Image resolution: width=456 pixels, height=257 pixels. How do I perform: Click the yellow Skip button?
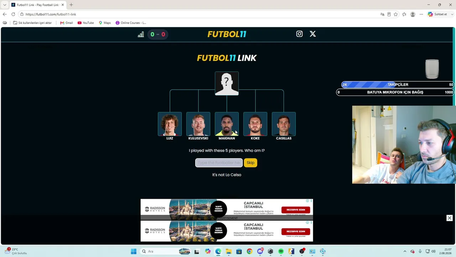coord(250,163)
